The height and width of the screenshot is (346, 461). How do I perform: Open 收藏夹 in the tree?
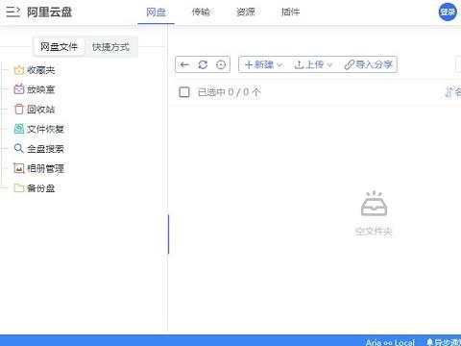pyautogui.click(x=40, y=70)
